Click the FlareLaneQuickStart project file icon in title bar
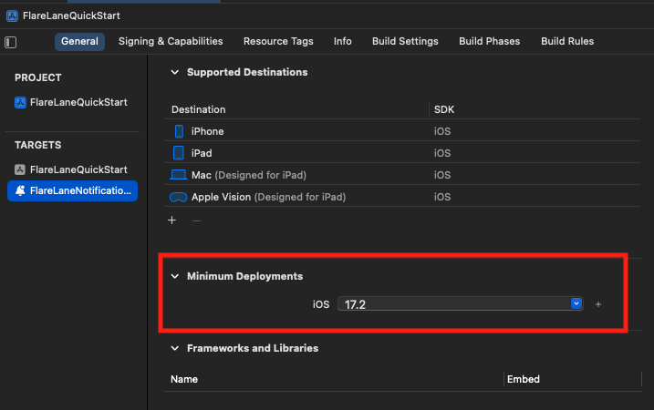This screenshot has width=654, height=410. point(10,15)
